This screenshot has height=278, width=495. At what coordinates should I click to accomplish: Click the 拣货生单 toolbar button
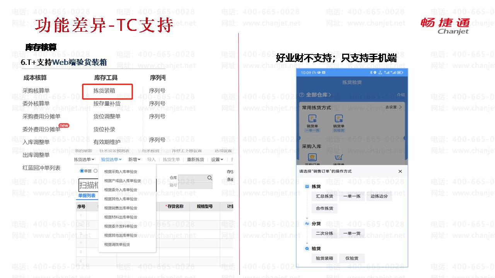171,159
